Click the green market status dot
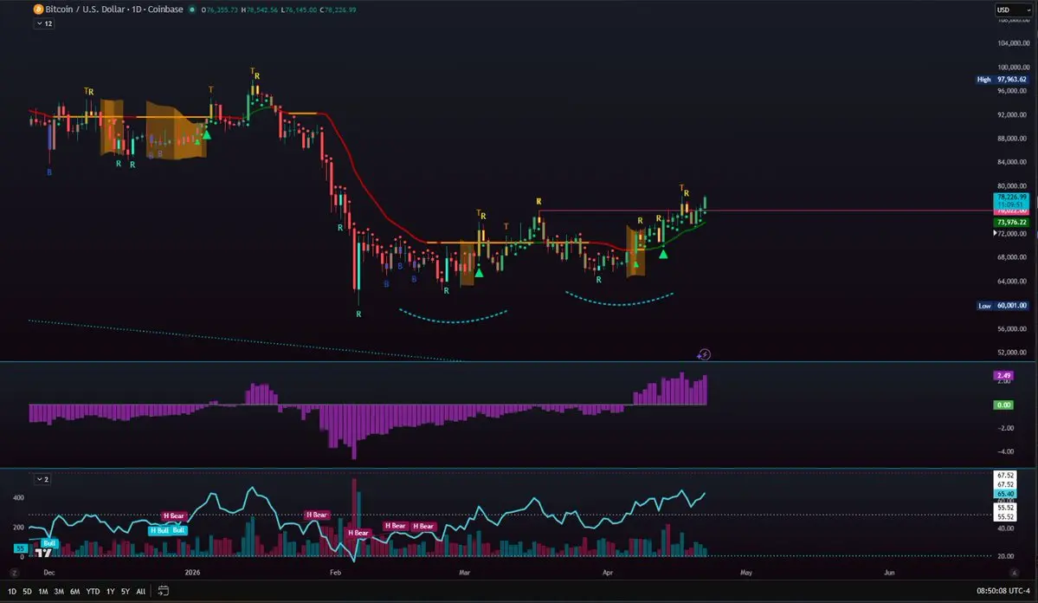 (x=192, y=10)
